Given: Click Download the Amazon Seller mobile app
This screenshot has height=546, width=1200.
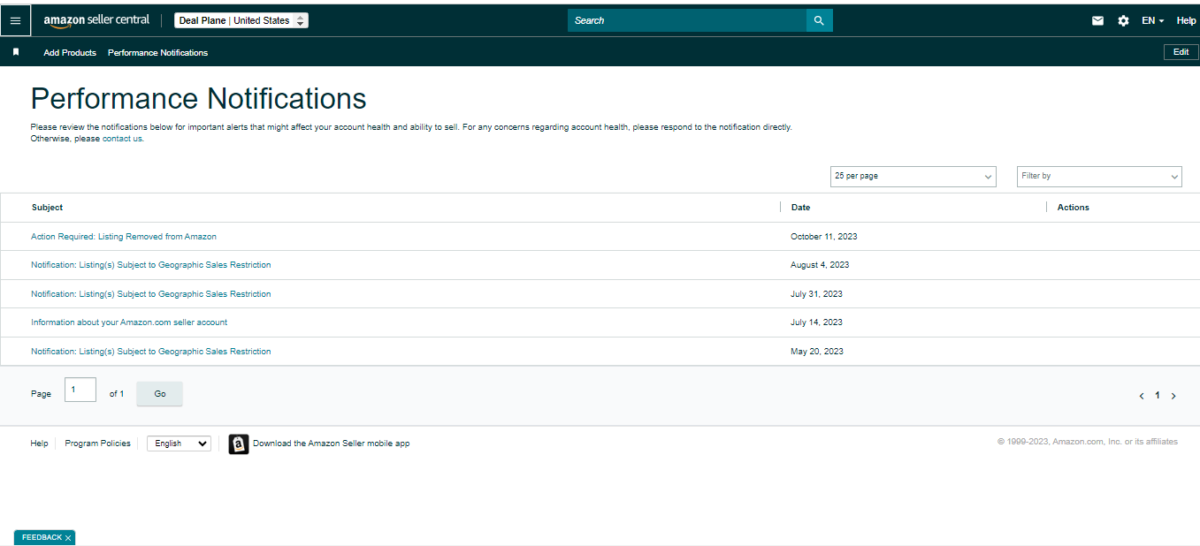Looking at the screenshot, I should tap(331, 444).
